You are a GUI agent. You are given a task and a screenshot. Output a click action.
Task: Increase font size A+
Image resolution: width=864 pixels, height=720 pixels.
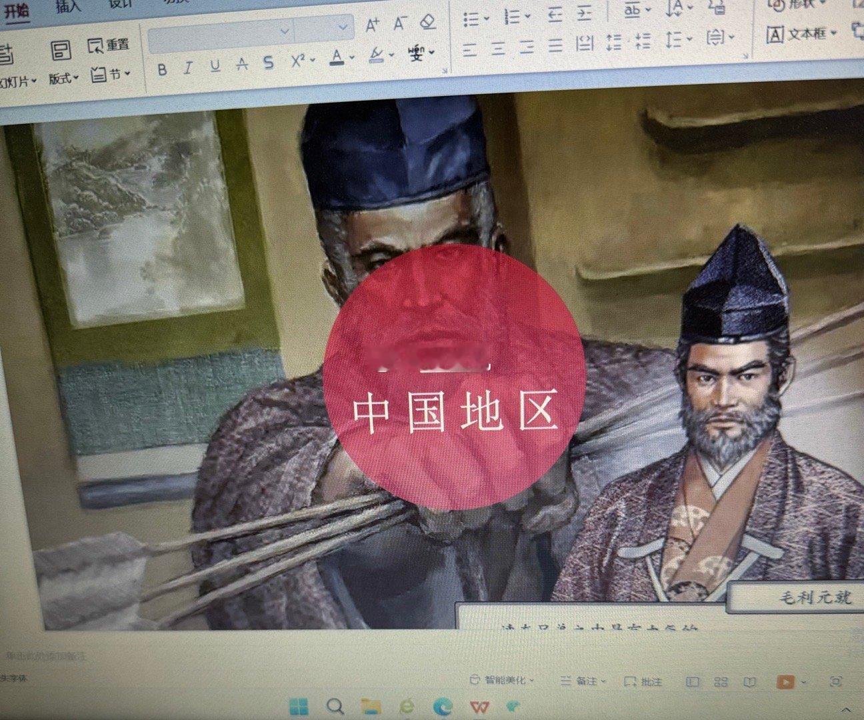click(x=372, y=25)
